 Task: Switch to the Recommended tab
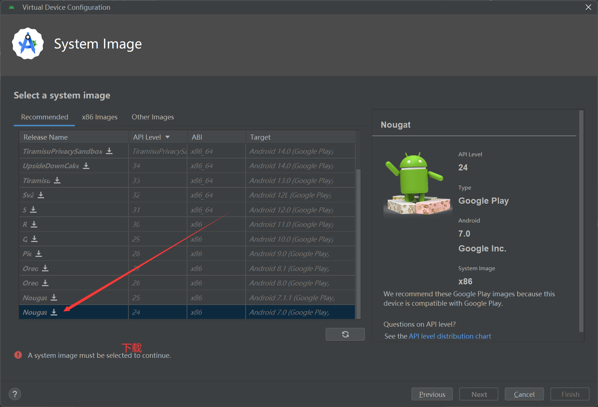click(44, 117)
